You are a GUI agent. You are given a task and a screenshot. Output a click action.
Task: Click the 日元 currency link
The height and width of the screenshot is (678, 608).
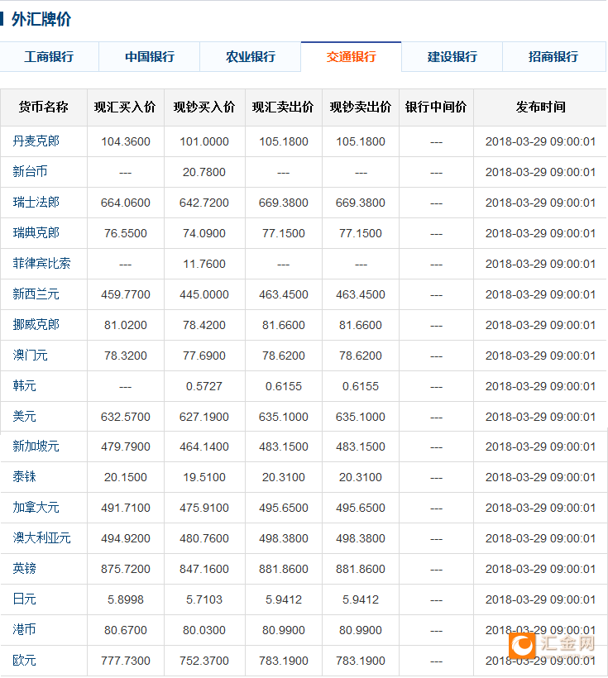[24, 599]
